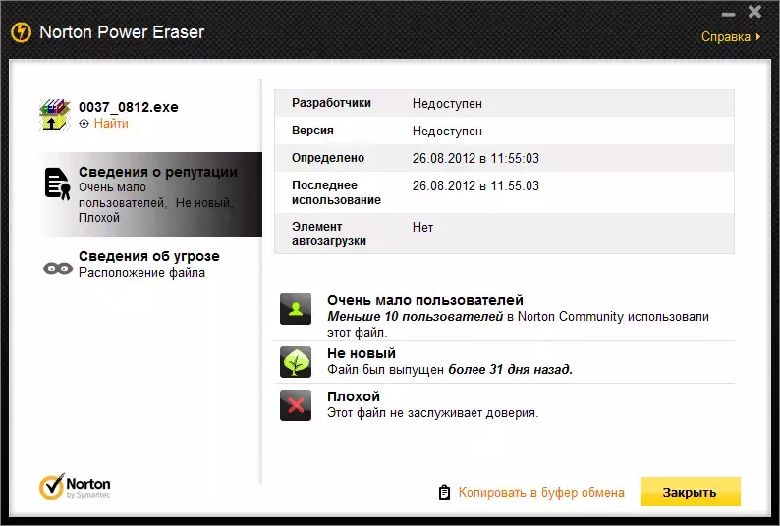
Task: Click the Недоступен value in the Версия row
Action: [x=447, y=131]
